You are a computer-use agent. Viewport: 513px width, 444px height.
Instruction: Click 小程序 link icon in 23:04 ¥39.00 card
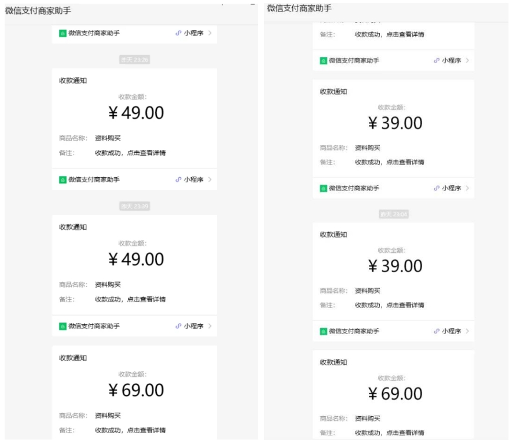[x=437, y=331]
